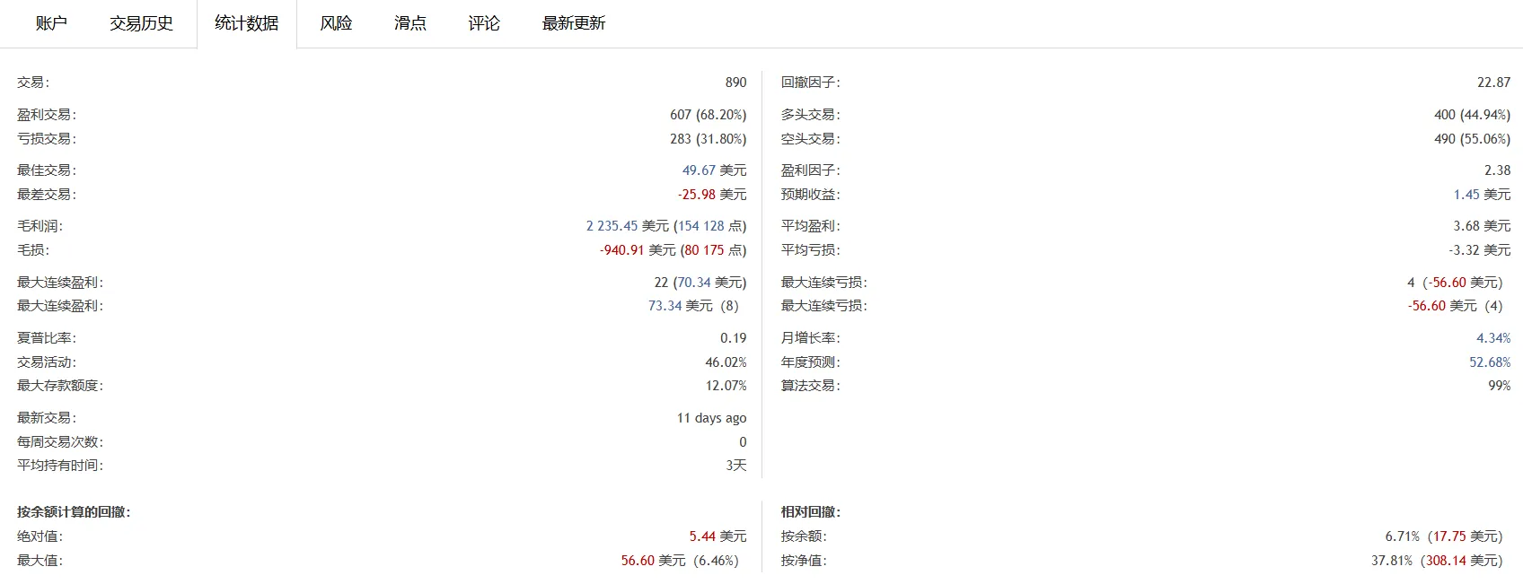The image size is (1523, 584).
Task: Click the 夏普比率 value 0.19
Action: coord(733,338)
